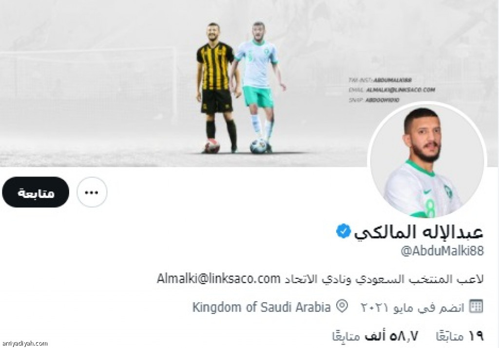499x348 pixels.
Task: Click the arriyadiyah.com watermark
Action: pos(24,343)
